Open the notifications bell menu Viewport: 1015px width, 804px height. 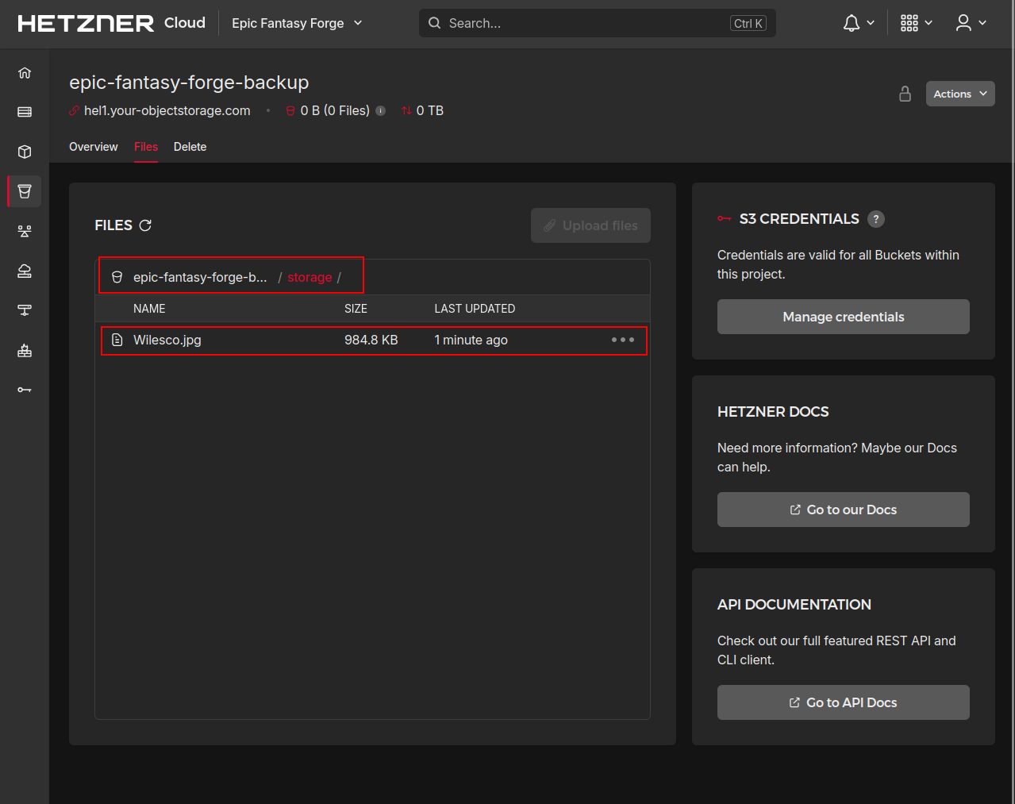[x=859, y=23]
